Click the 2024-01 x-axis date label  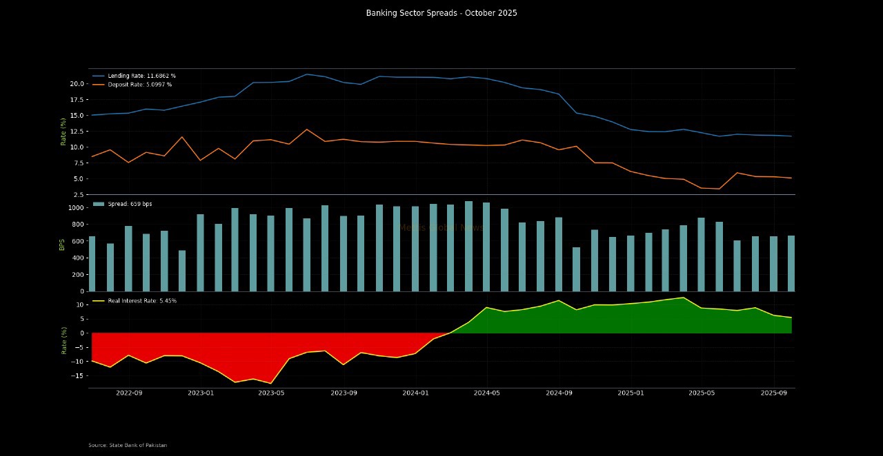point(415,393)
